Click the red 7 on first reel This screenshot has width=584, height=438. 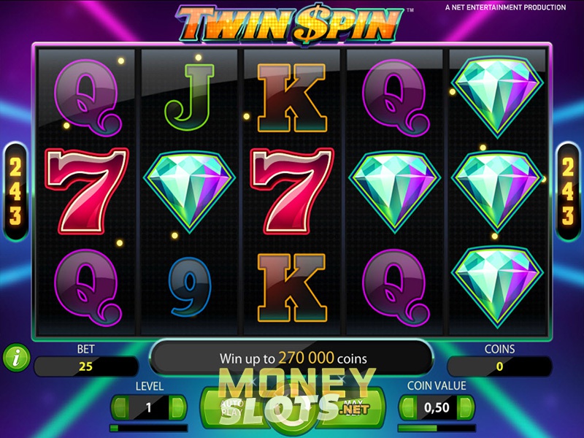[x=87, y=191]
